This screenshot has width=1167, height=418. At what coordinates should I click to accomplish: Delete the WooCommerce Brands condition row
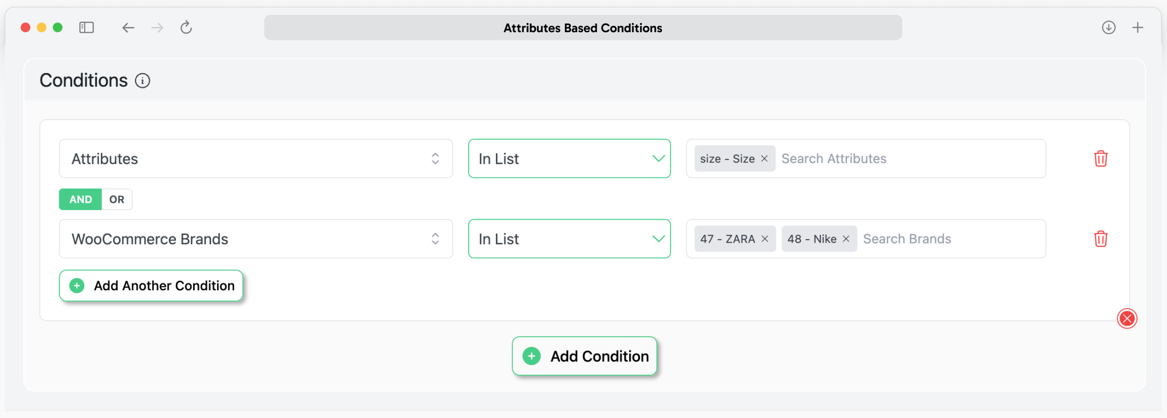click(x=1101, y=239)
